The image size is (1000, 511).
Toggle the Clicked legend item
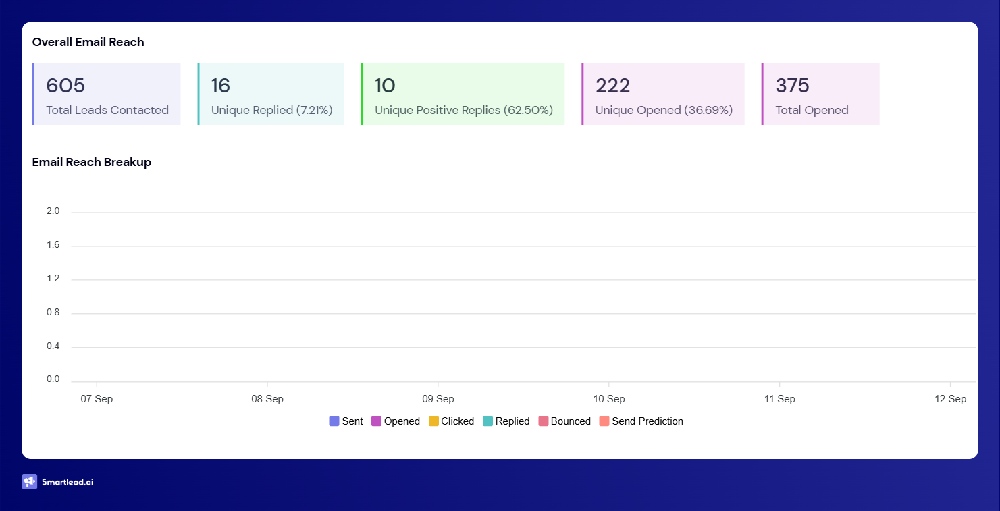click(x=451, y=421)
